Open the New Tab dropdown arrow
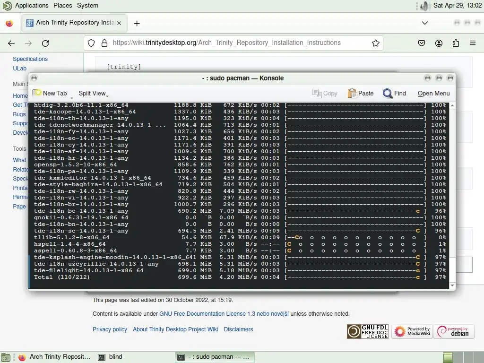Screen dimensions: 484x363 72,97
